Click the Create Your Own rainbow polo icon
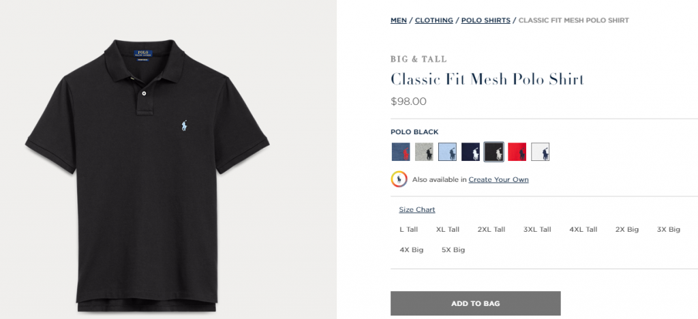Viewport: 698px width, 319px height. [399, 179]
